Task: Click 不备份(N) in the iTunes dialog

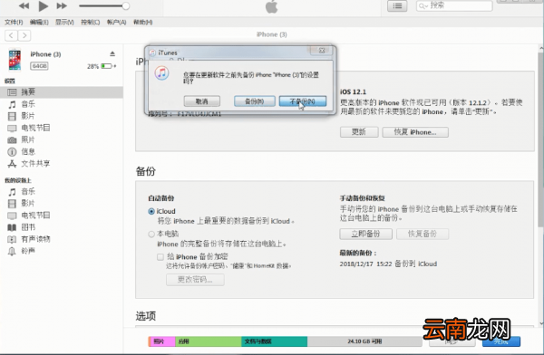Action: 303,101
